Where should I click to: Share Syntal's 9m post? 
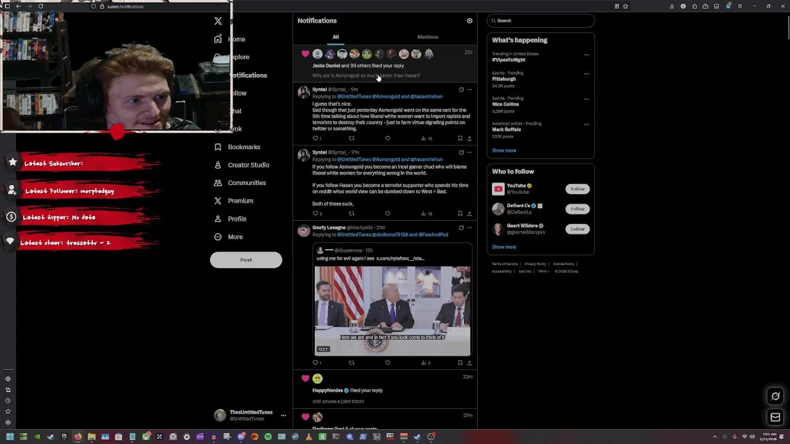tap(469, 138)
